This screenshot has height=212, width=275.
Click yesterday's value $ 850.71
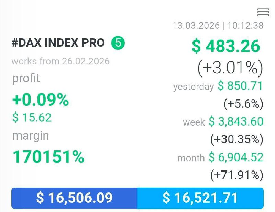(x=240, y=86)
